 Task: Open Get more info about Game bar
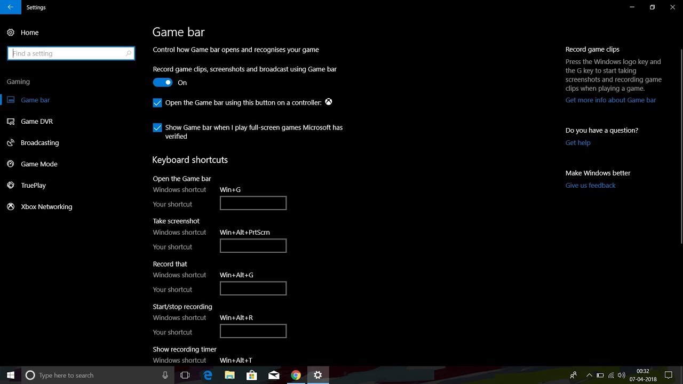610,100
